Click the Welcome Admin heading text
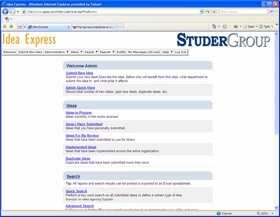 [82, 66]
